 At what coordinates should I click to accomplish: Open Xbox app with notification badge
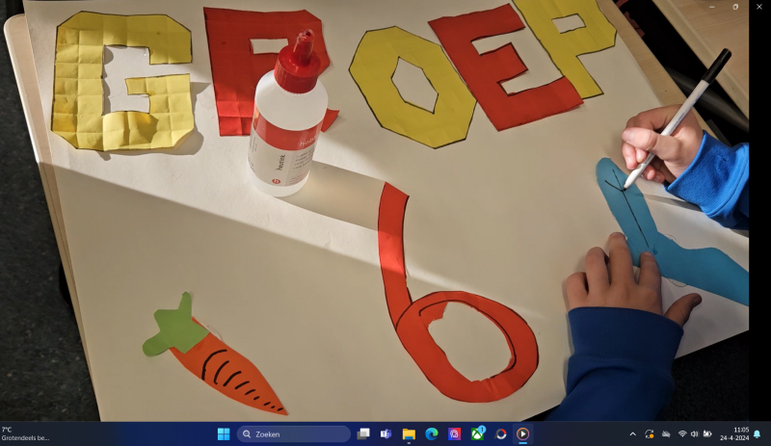[477, 433]
